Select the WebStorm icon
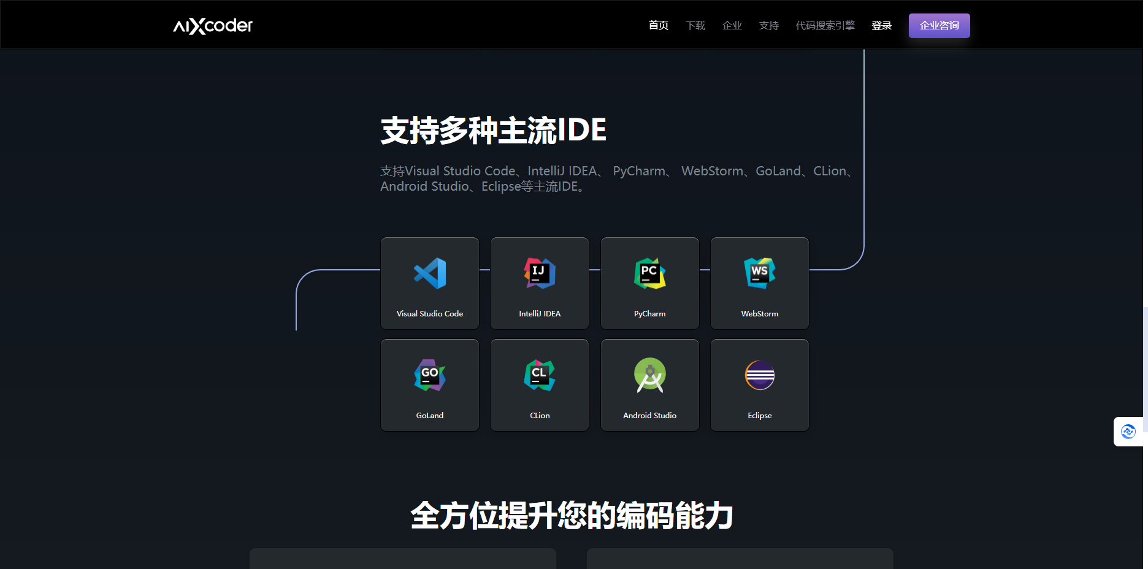The width and height of the screenshot is (1148, 569). 759,273
